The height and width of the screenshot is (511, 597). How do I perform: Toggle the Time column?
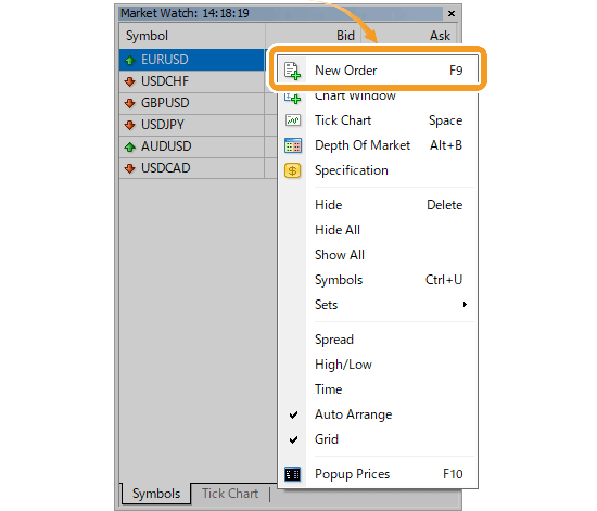(328, 389)
